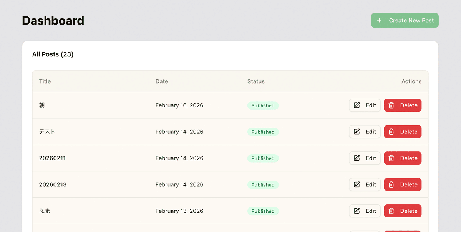Click the Published badge for post 朝
461x232 pixels.
click(x=263, y=105)
